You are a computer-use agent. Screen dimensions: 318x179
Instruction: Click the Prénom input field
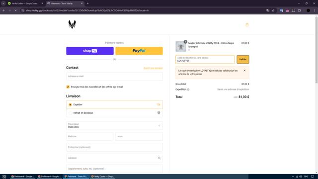tap(89, 136)
